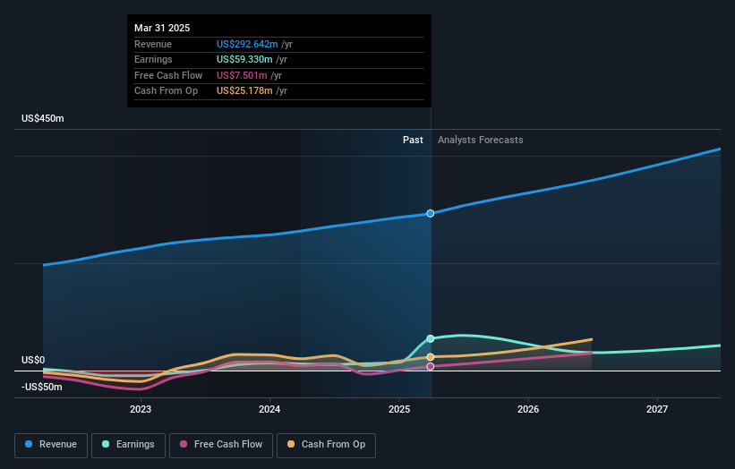This screenshot has width=735, height=469.
Task: Toggle the Earnings series in the legend
Action: [x=128, y=445]
